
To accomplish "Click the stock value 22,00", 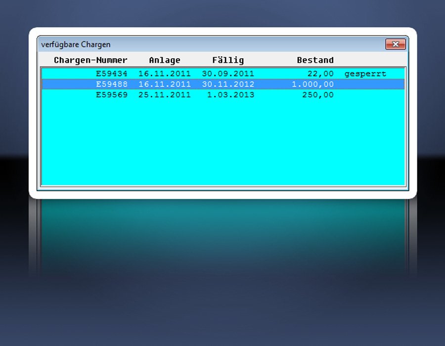I will point(320,74).
